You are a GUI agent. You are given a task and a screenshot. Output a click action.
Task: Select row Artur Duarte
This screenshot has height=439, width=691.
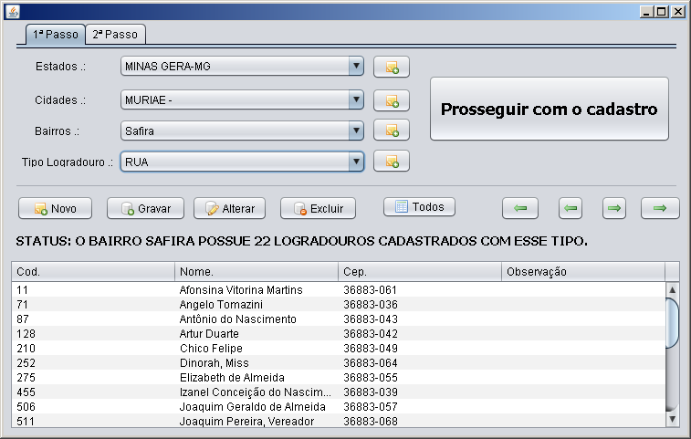pos(339,334)
